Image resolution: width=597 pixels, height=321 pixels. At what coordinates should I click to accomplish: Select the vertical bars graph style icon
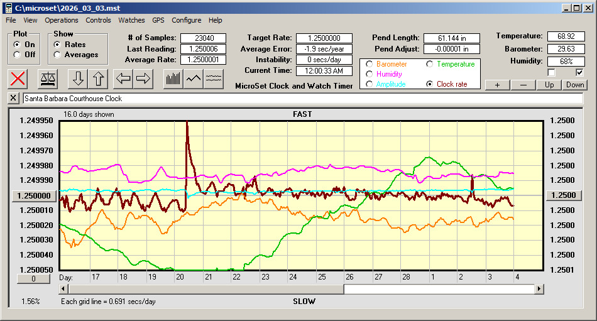point(173,79)
